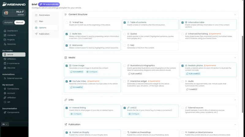The width and height of the screenshot is (245, 137).
Task: Collapse the Publication section
Action: [x=235, y=125]
